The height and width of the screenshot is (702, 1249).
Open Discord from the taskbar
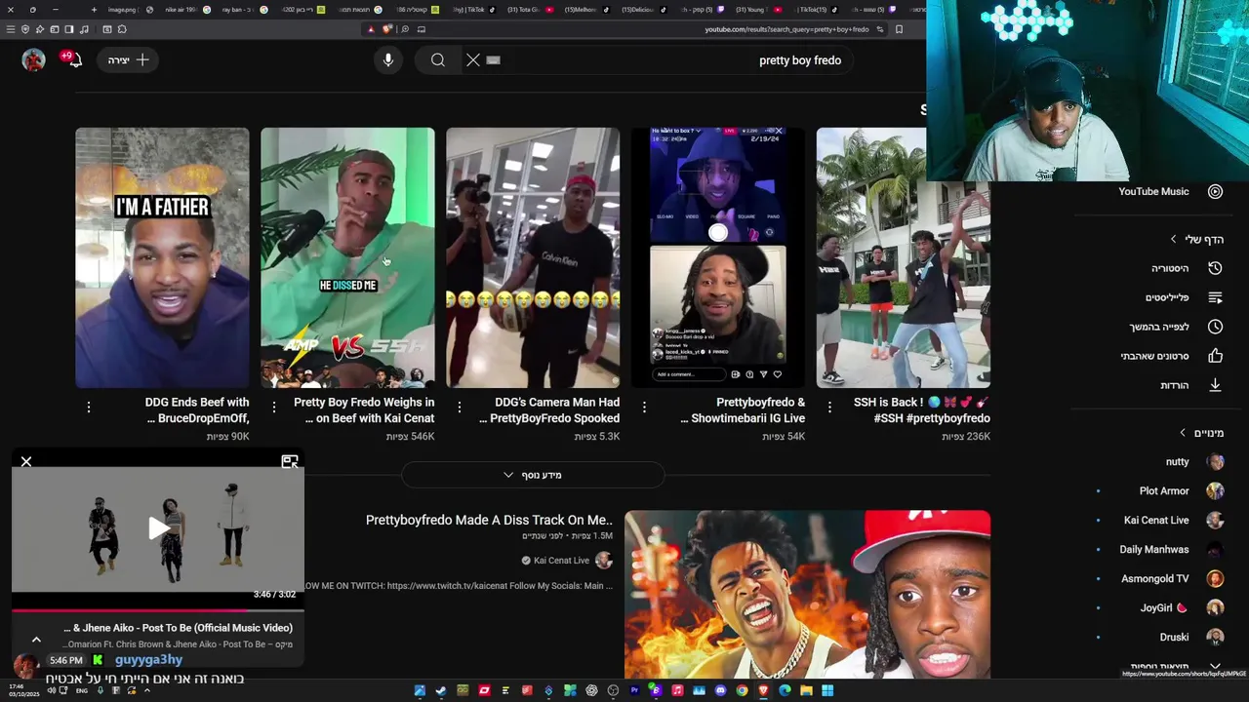(x=720, y=690)
